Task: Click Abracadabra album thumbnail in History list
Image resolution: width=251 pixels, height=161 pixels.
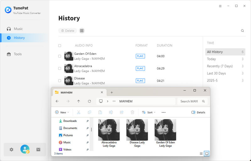Action: [69, 68]
